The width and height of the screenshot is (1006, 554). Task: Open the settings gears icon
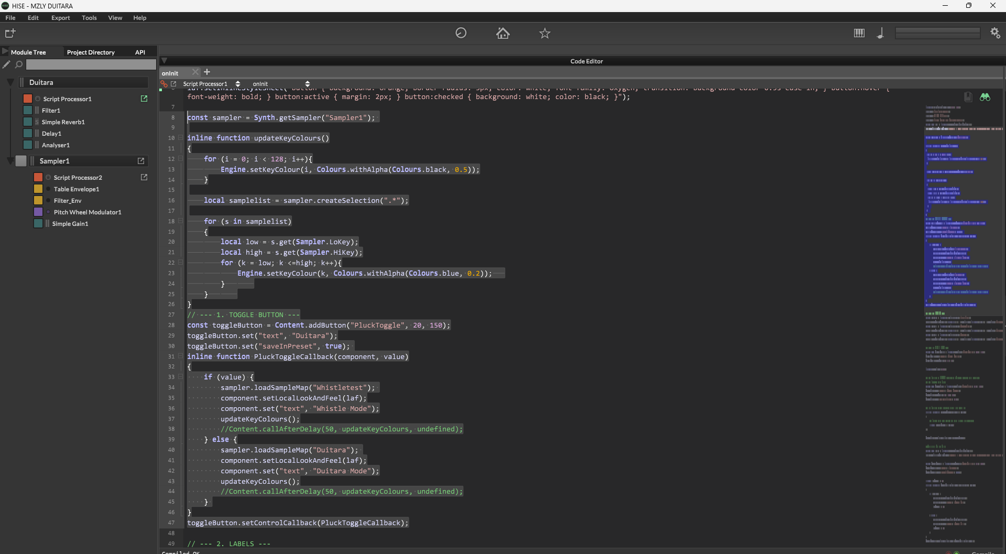[995, 33]
